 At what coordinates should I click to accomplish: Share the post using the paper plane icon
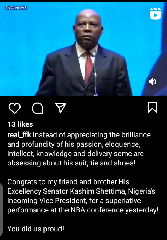pos(61,108)
